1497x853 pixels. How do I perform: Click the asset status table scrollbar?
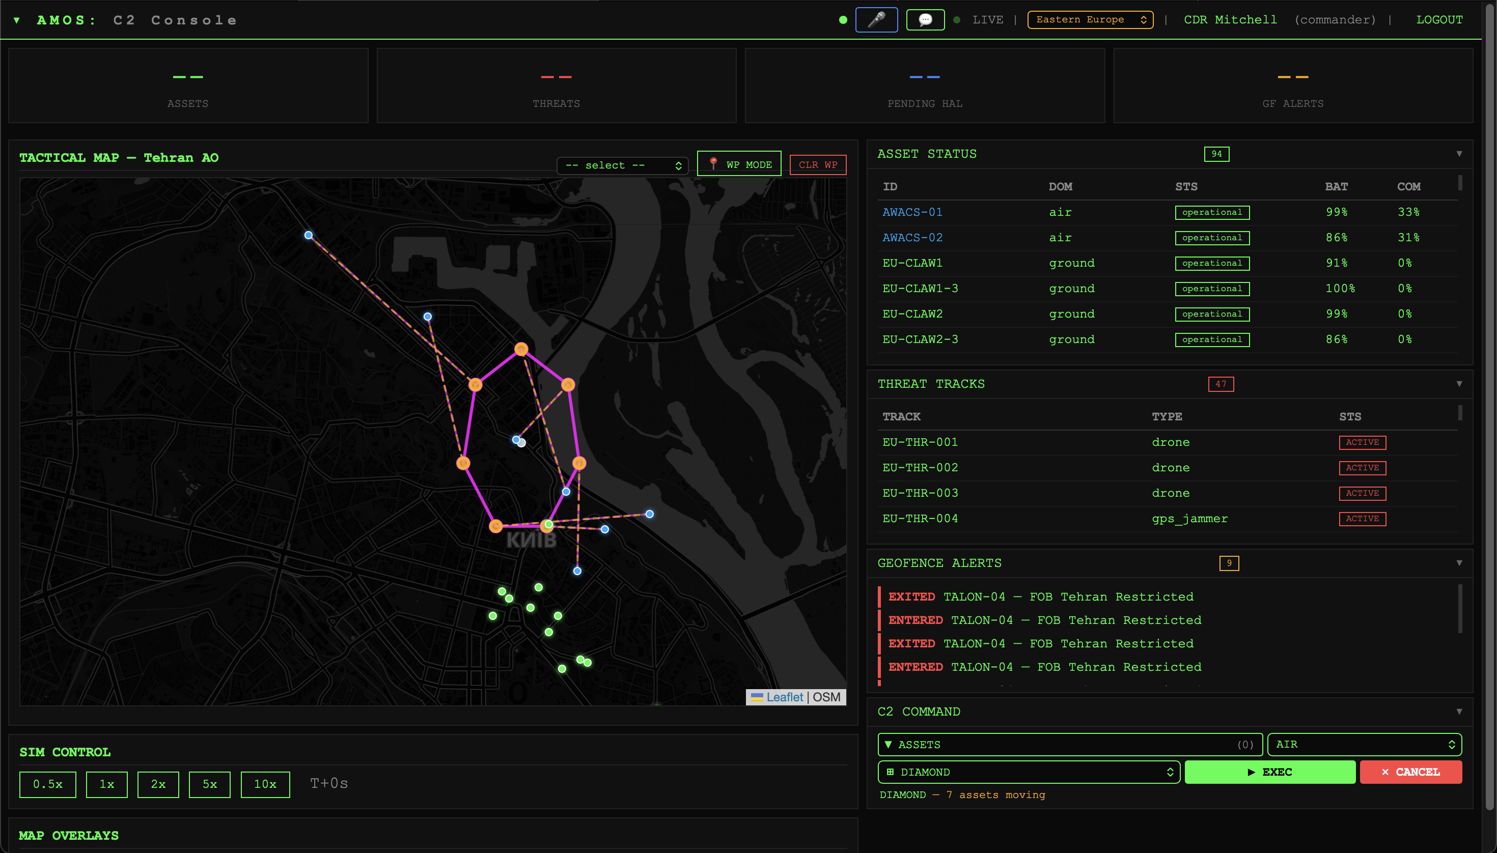coord(1460,183)
